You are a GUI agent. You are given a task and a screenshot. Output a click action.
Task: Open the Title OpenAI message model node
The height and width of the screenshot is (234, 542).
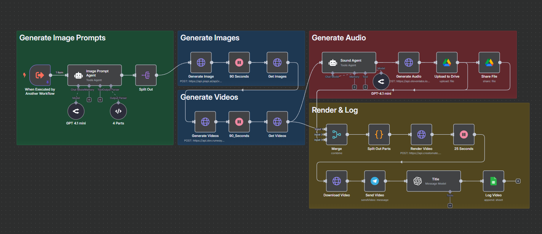(x=434, y=181)
